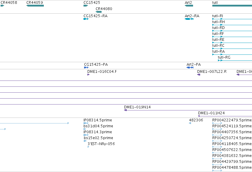Click the bs15e02.5prime EST label

coord(98,138)
